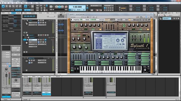Toggle Solo on Track 1

(41, 20)
